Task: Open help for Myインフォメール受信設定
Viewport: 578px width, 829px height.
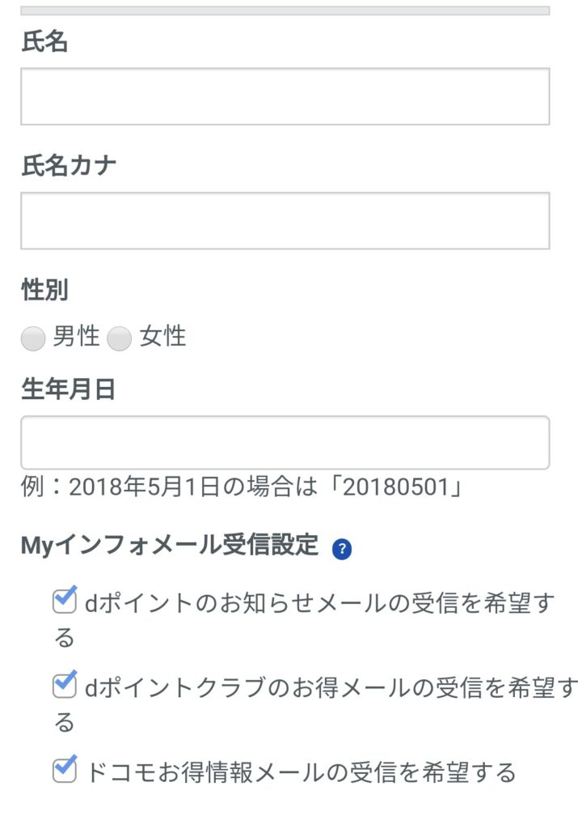Action: (342, 549)
